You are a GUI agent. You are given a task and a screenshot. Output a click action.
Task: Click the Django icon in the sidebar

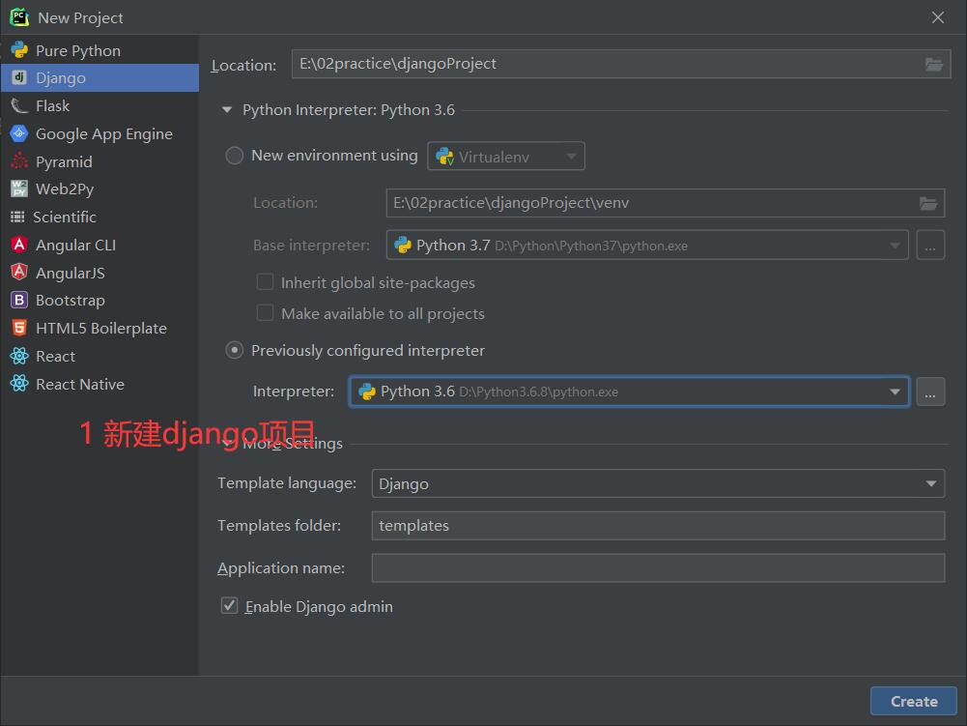click(19, 77)
